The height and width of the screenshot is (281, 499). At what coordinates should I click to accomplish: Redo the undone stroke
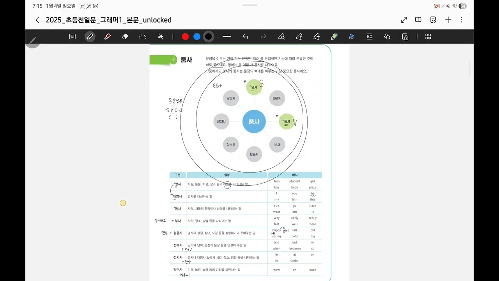263,37
